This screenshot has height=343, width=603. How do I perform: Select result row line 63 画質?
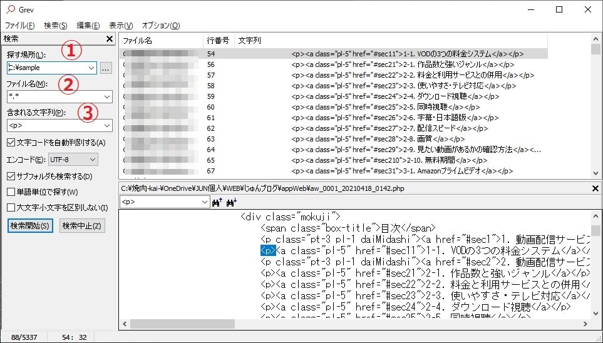333,139
